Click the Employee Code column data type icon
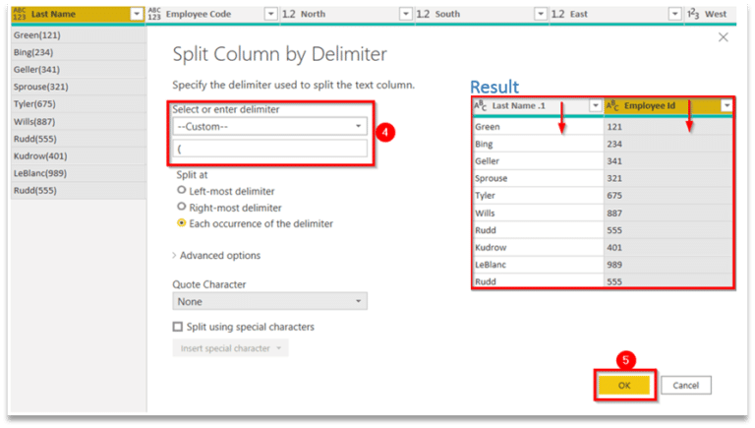Image resolution: width=755 pixels, height=428 pixels. click(x=154, y=14)
